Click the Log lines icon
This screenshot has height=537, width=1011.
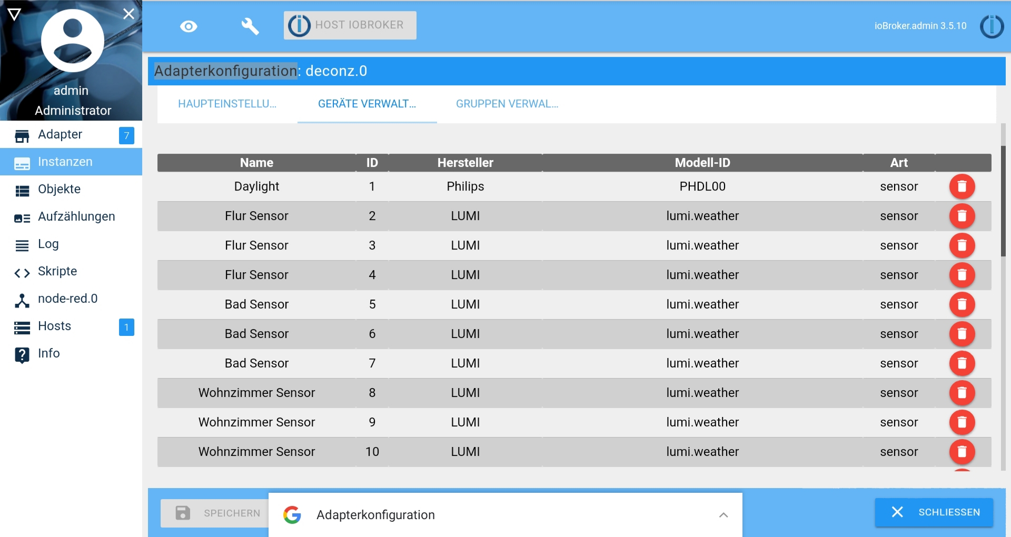pos(22,245)
